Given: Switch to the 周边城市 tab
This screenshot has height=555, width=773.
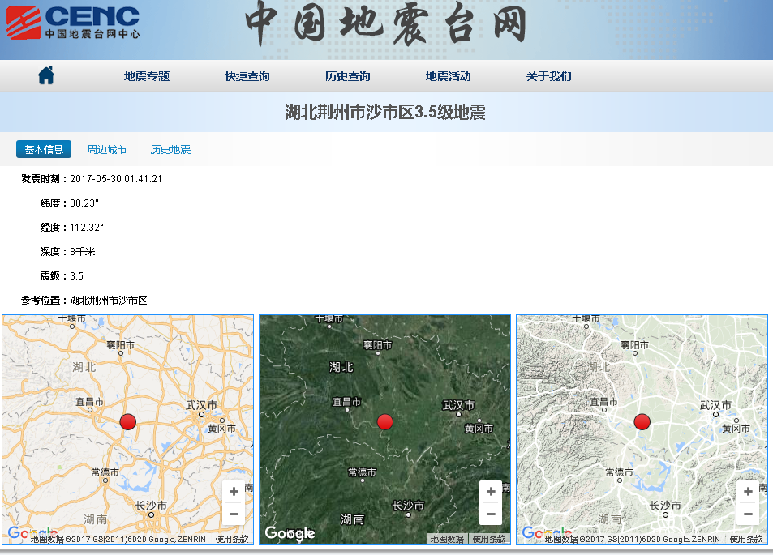Looking at the screenshot, I should pyautogui.click(x=105, y=149).
